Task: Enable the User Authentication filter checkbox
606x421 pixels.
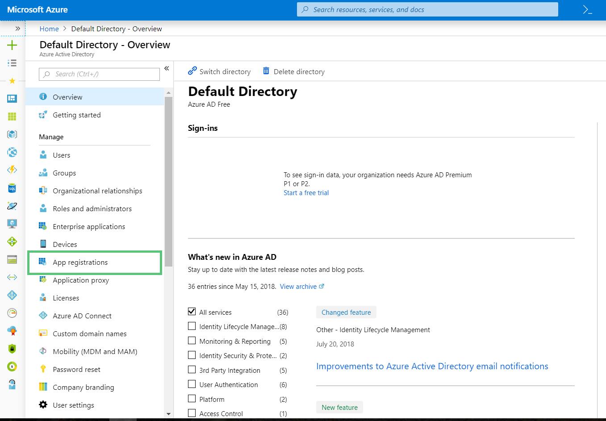Action: click(192, 384)
